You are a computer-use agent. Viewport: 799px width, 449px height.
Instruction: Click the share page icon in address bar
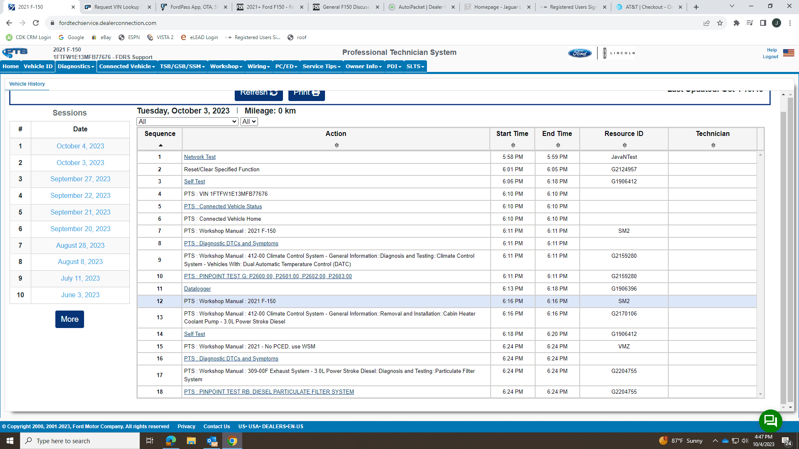(707, 23)
